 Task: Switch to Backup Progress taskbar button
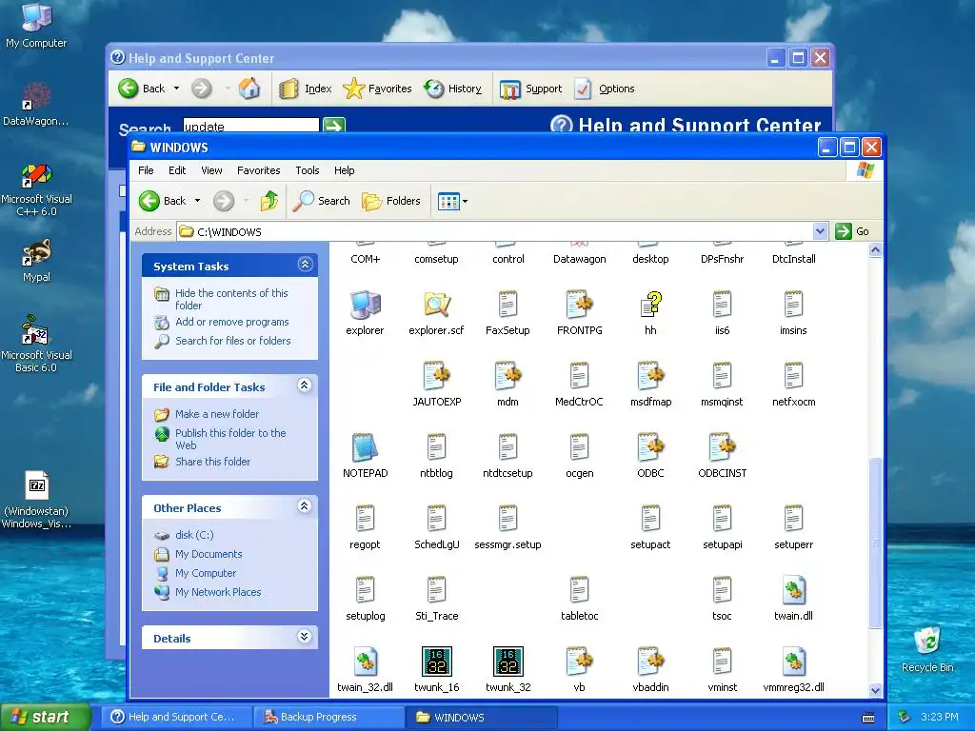329,717
